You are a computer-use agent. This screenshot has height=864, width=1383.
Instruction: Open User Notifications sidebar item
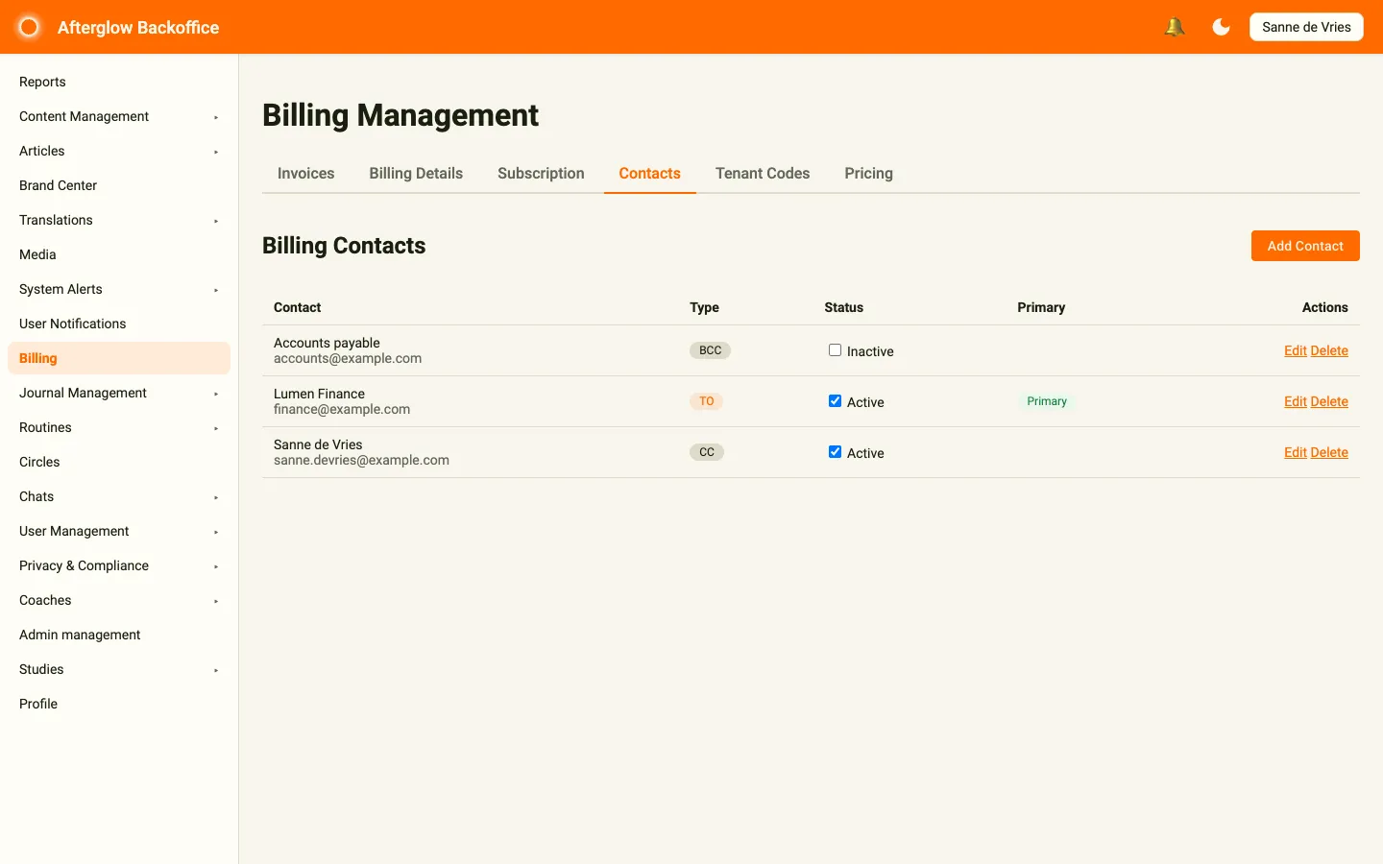point(119,324)
